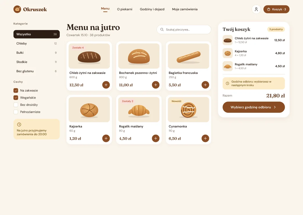Open the Koszyk · 3 cart button
Image resolution: width=303 pixels, height=215 pixels.
coord(276,9)
